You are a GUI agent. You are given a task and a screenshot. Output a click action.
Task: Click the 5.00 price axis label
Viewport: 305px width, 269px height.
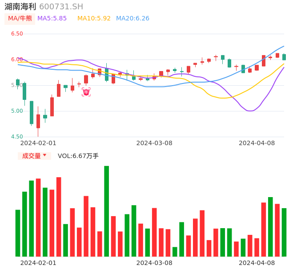17,111
